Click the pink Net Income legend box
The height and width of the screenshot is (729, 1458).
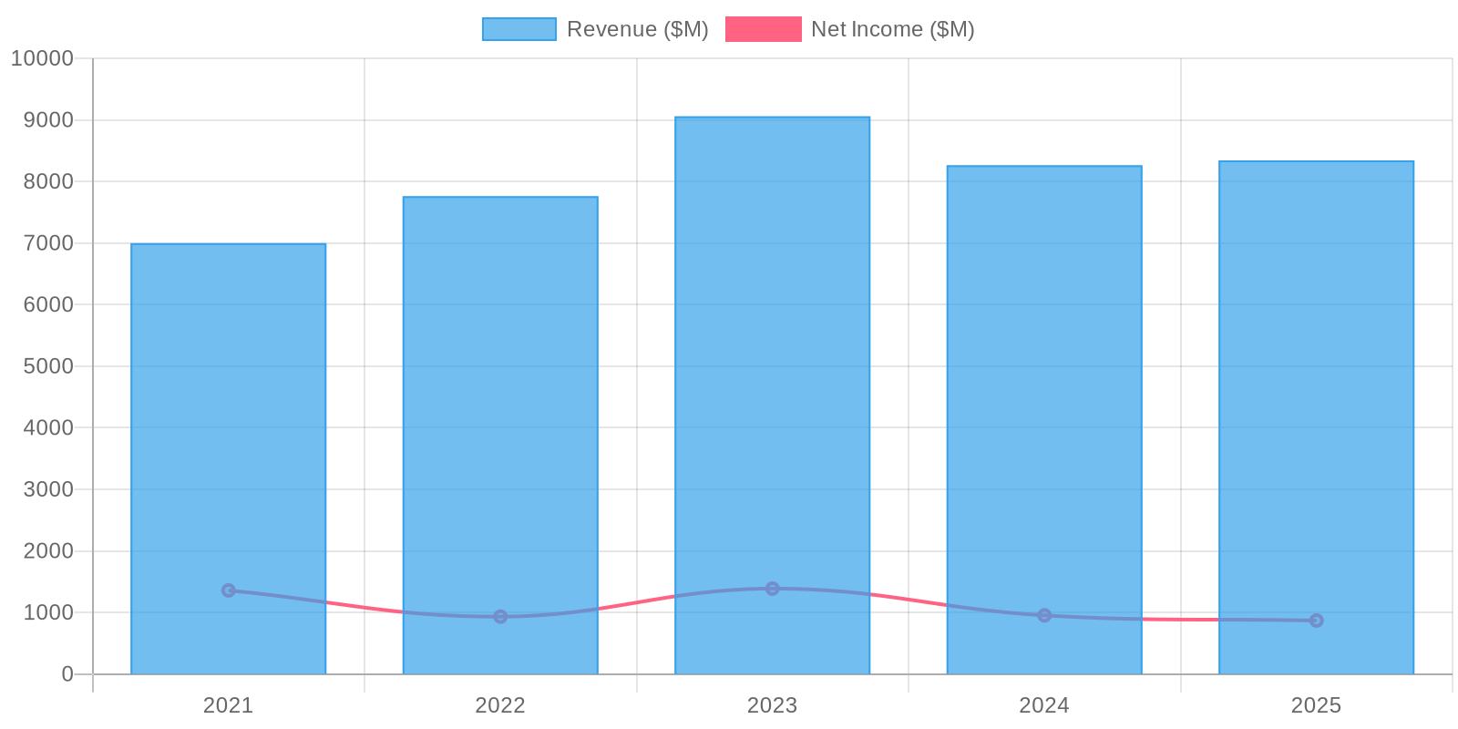[x=763, y=29]
